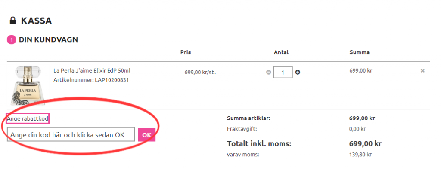Viewport: 441px width, 170px height.
Task: Click the pink step 1 badge
Action: (x=12, y=40)
